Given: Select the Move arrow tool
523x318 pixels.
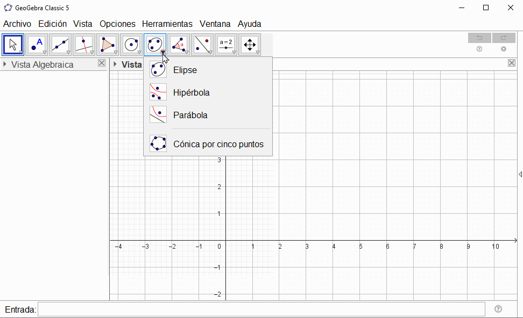Looking at the screenshot, I should click(x=13, y=45).
